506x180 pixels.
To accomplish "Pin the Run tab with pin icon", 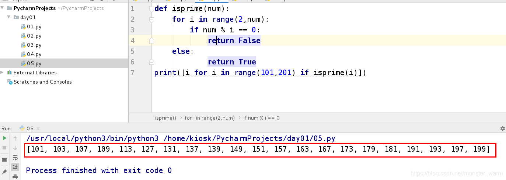I will tap(4, 172).
